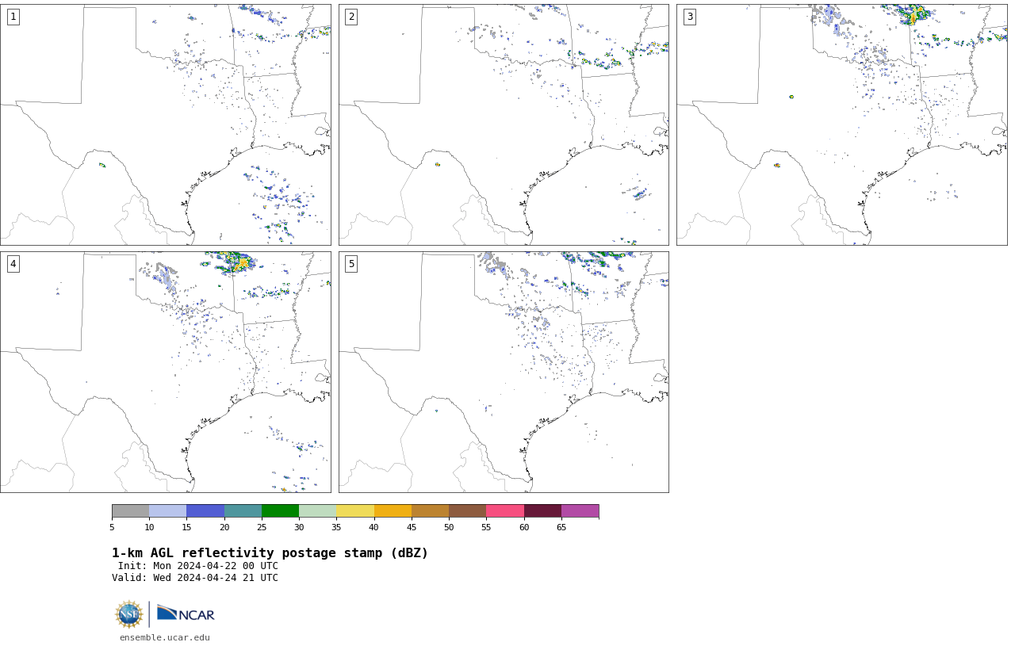Click the blue 15-20 dBZ swatch
Image resolution: width=1015 pixels, height=646 pixels.
point(205,510)
